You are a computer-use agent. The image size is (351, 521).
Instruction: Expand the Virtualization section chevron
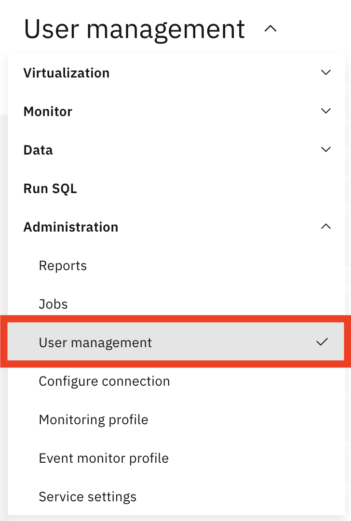click(x=325, y=72)
